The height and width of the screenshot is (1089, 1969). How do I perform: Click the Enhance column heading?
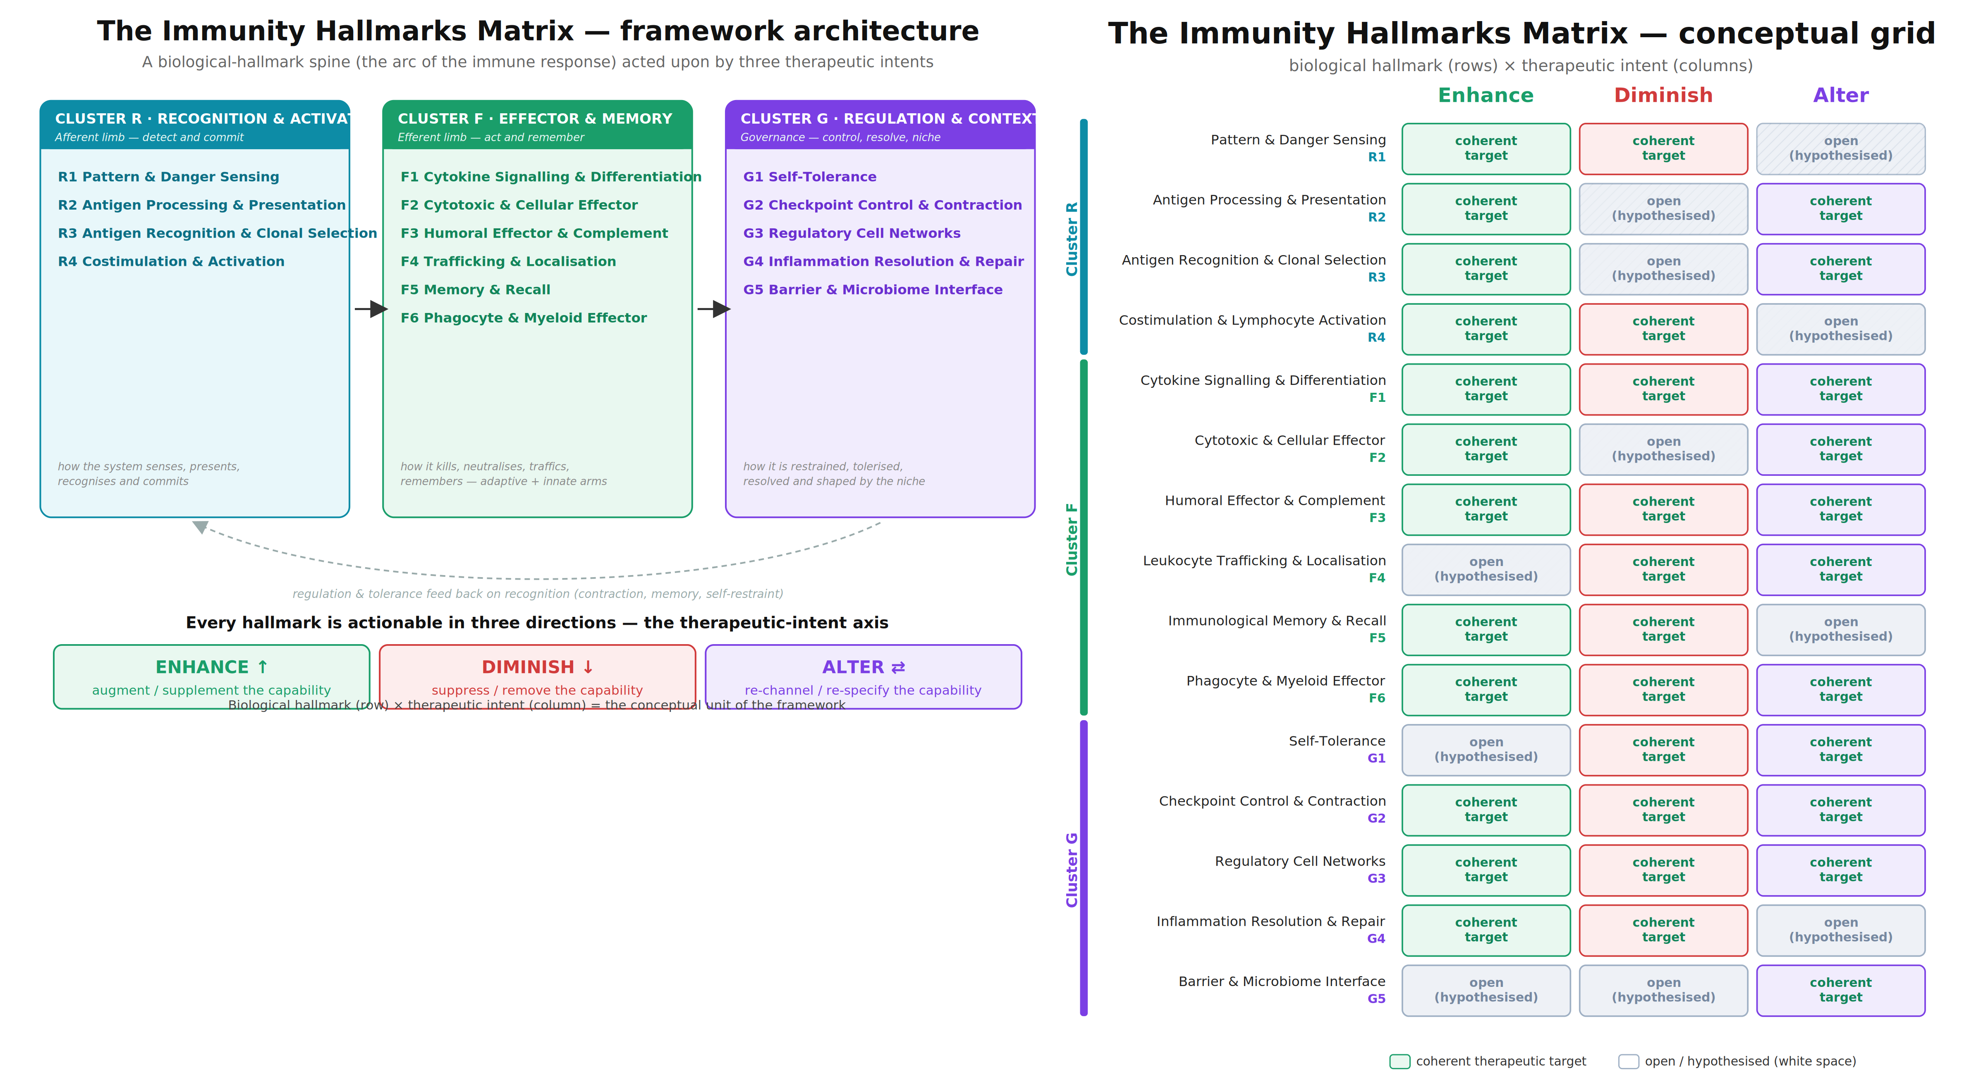1485,96
